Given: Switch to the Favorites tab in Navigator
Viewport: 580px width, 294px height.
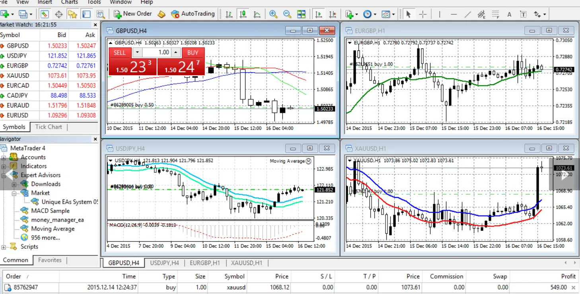Looking at the screenshot, I should [x=50, y=260].
